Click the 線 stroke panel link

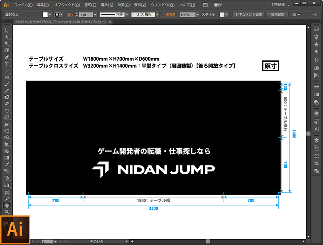click(70, 15)
